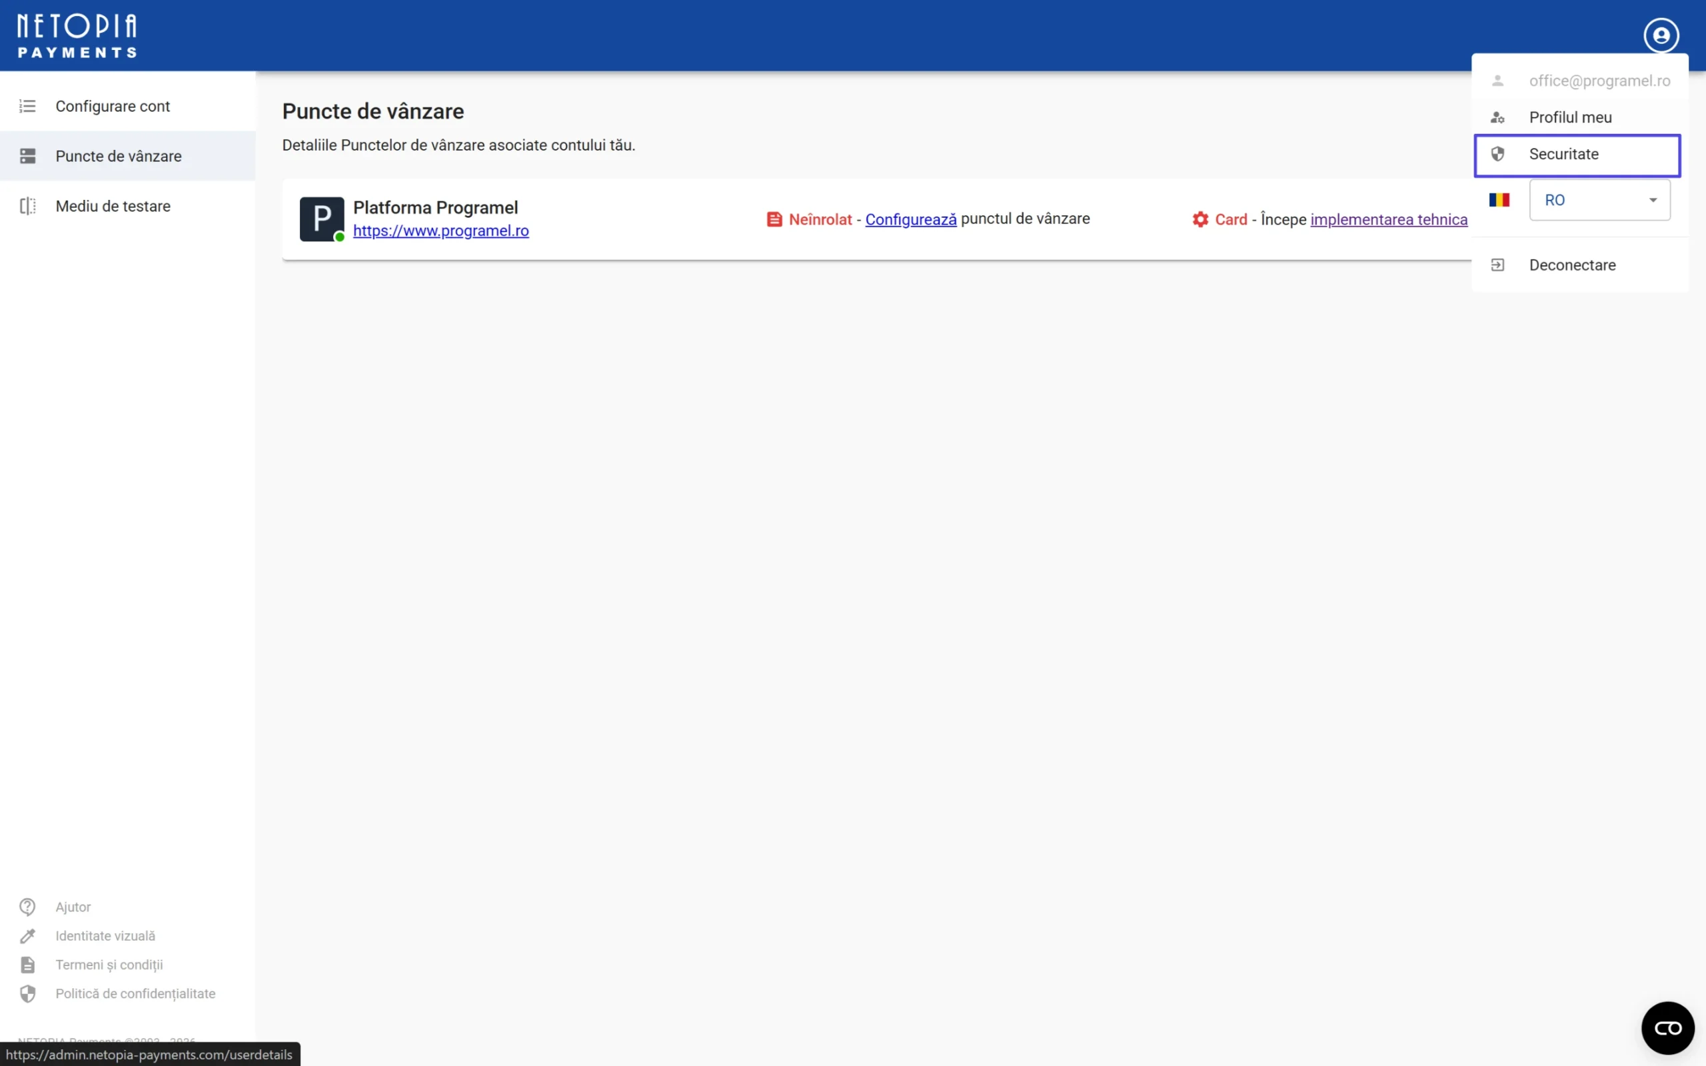Visit the https://www.programel.ro link
Screen dimensions: 1706x1066
[x=440, y=231]
